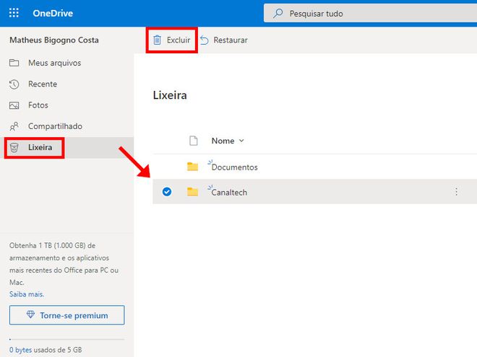Select the Documentos folder name

click(x=235, y=167)
